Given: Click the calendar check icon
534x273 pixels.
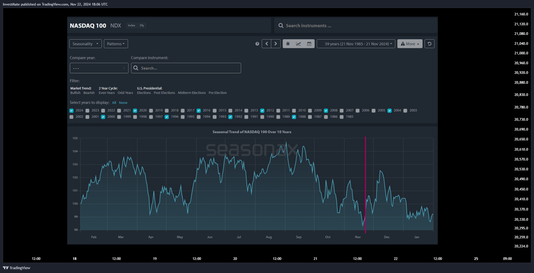Looking at the screenshot, I should pos(309,44).
